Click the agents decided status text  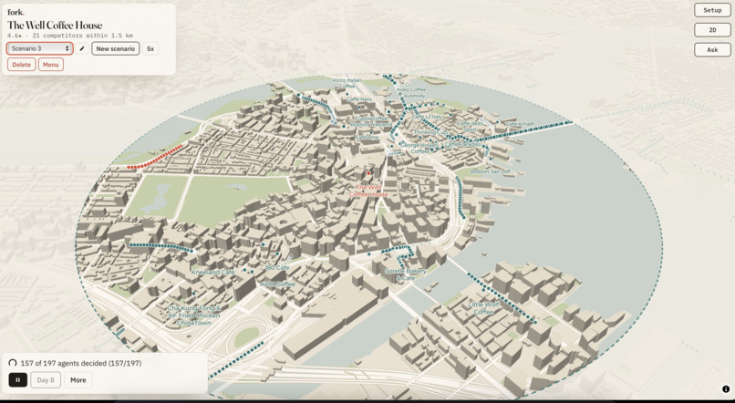click(x=81, y=363)
